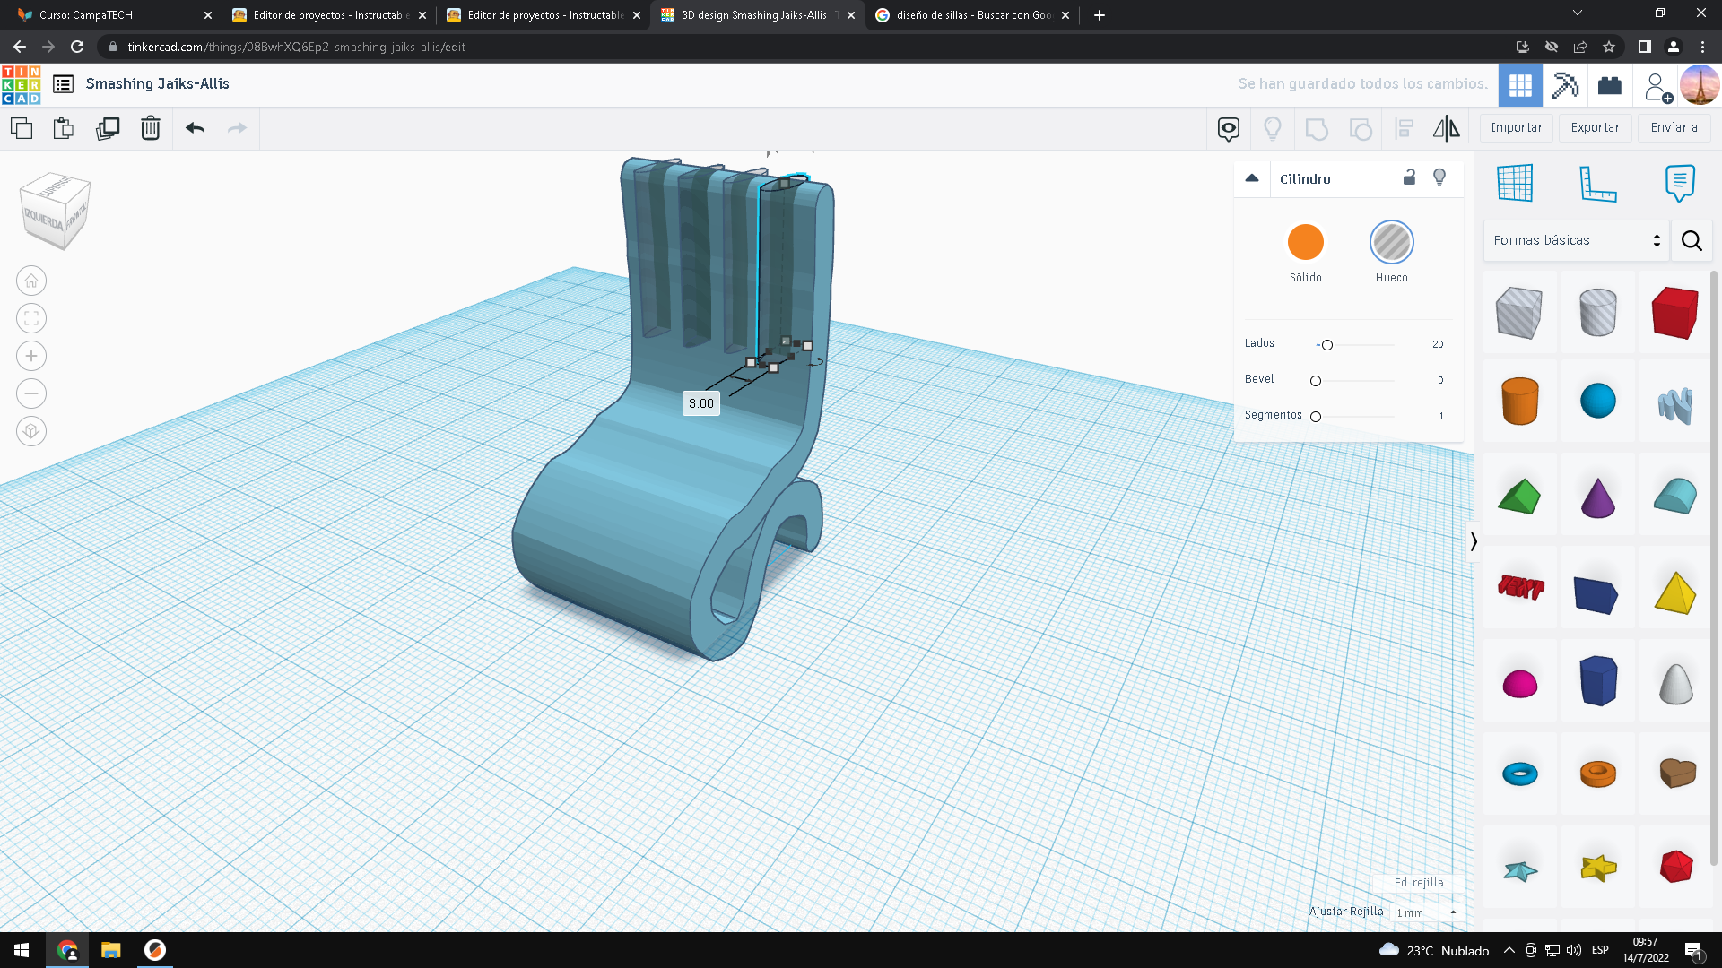Switch to Curso: CampaTECH tab
This screenshot has height=968, width=1722.
(115, 15)
